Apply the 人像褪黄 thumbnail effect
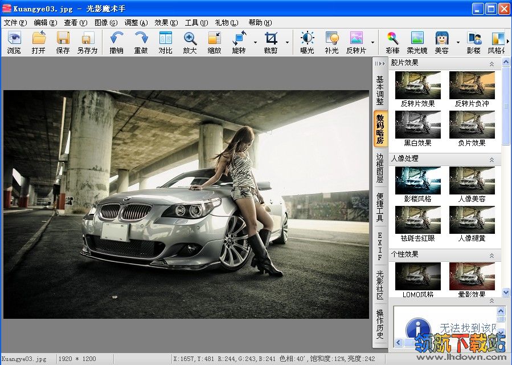The height and width of the screenshot is (365, 512). click(x=472, y=224)
